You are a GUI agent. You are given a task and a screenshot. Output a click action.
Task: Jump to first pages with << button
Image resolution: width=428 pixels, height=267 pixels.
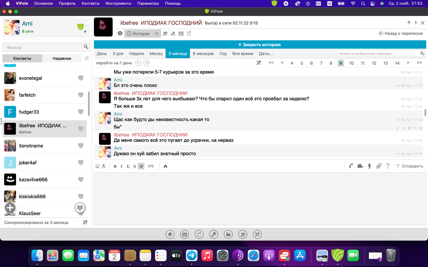pos(271,63)
